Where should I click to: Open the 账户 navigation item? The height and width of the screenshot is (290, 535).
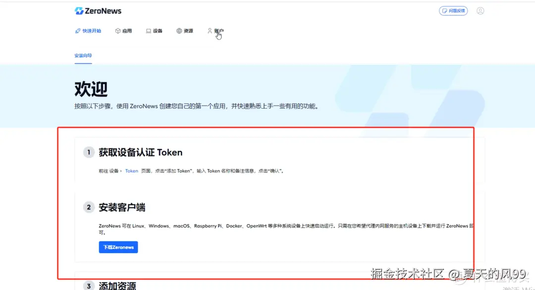pyautogui.click(x=218, y=31)
